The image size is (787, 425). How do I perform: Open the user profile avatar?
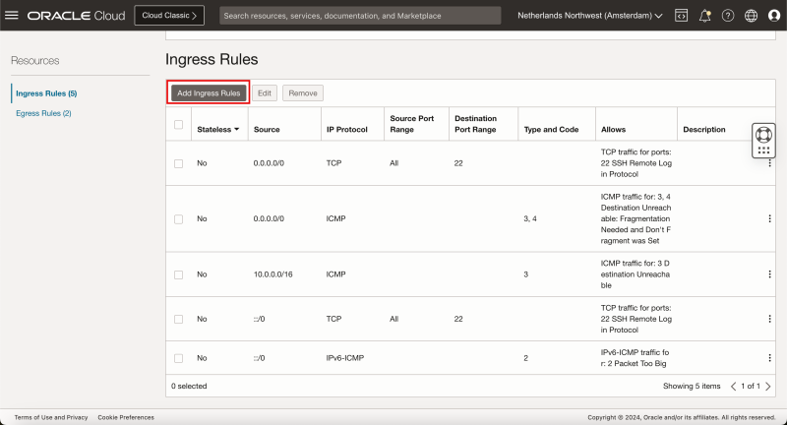coord(773,16)
